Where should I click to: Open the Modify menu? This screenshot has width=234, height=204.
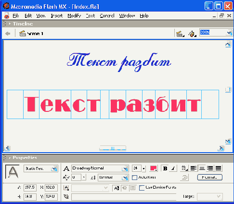[x=74, y=16]
